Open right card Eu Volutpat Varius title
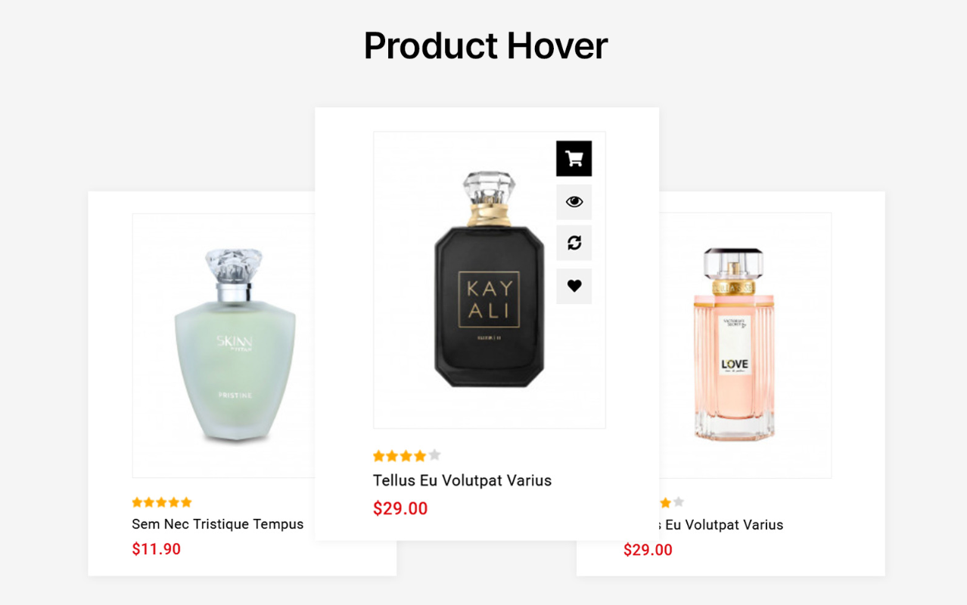Viewport: 967px width, 605px height. coord(721,525)
